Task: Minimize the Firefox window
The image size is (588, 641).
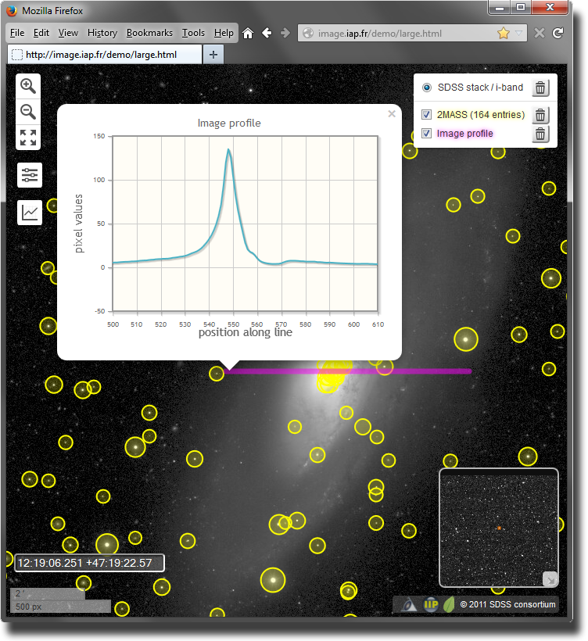Action: (x=499, y=7)
